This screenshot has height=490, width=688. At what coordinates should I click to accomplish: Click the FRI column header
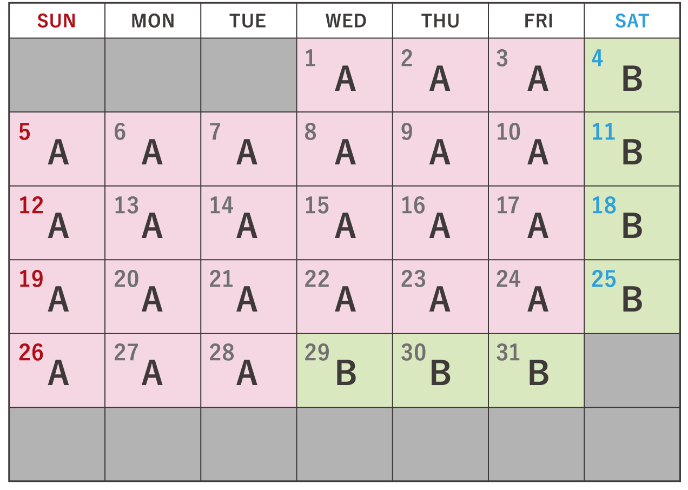[x=536, y=21]
